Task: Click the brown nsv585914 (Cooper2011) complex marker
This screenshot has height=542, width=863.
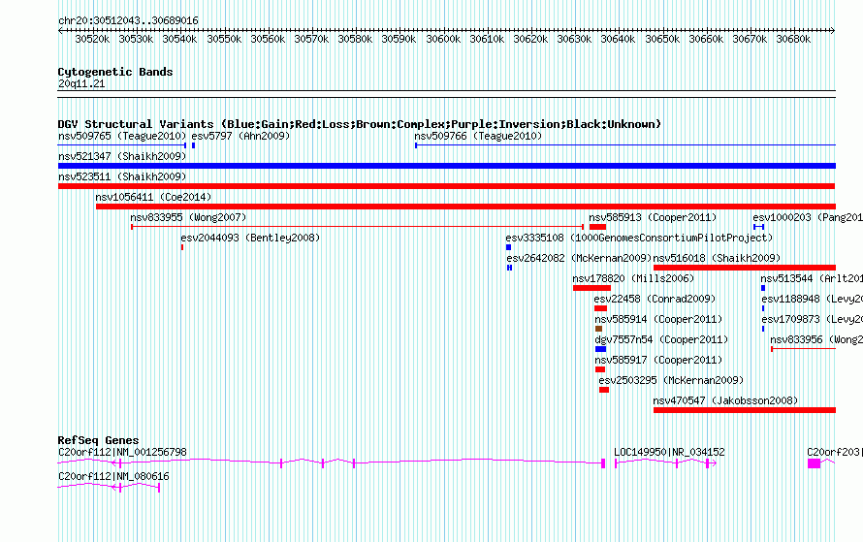Action: [x=599, y=329]
